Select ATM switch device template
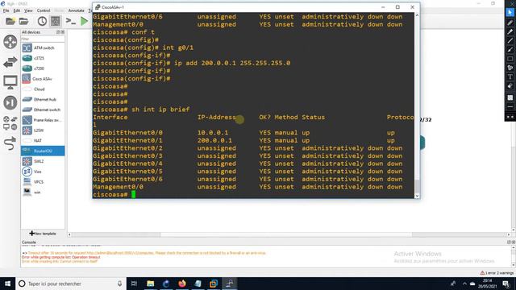Viewport: 516px width, 290px height. point(43,48)
